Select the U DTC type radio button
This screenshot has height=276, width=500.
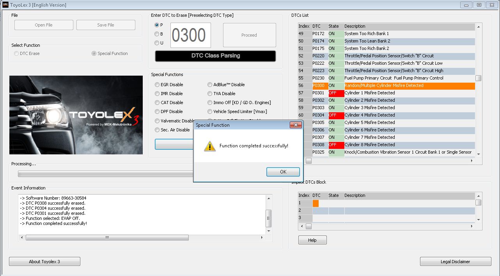[x=157, y=43]
